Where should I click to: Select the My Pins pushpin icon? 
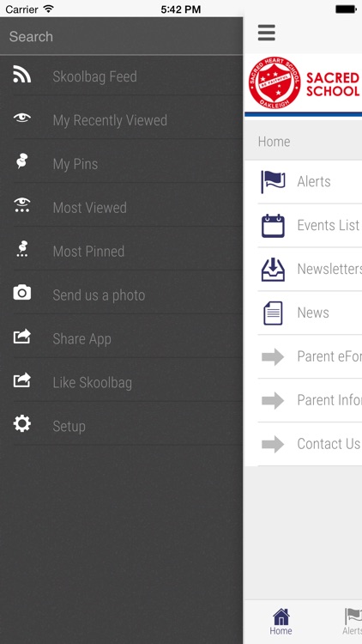point(21,161)
